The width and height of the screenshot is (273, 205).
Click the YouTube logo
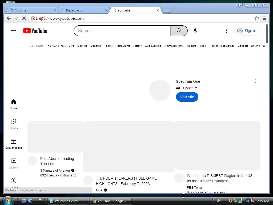point(35,31)
